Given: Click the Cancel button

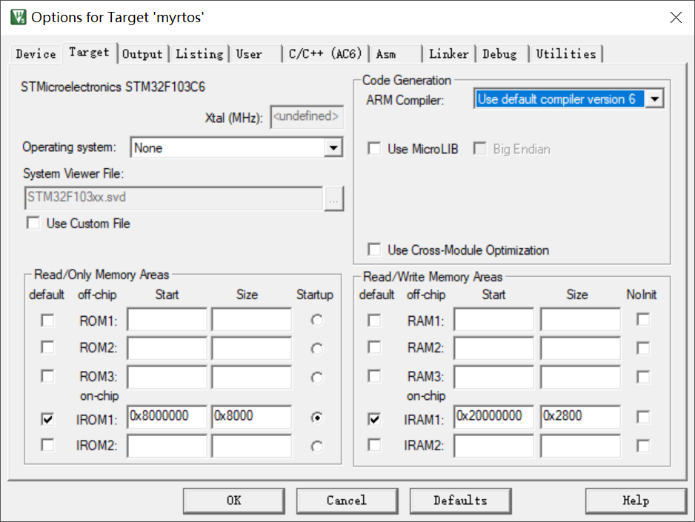Looking at the screenshot, I should click(347, 501).
